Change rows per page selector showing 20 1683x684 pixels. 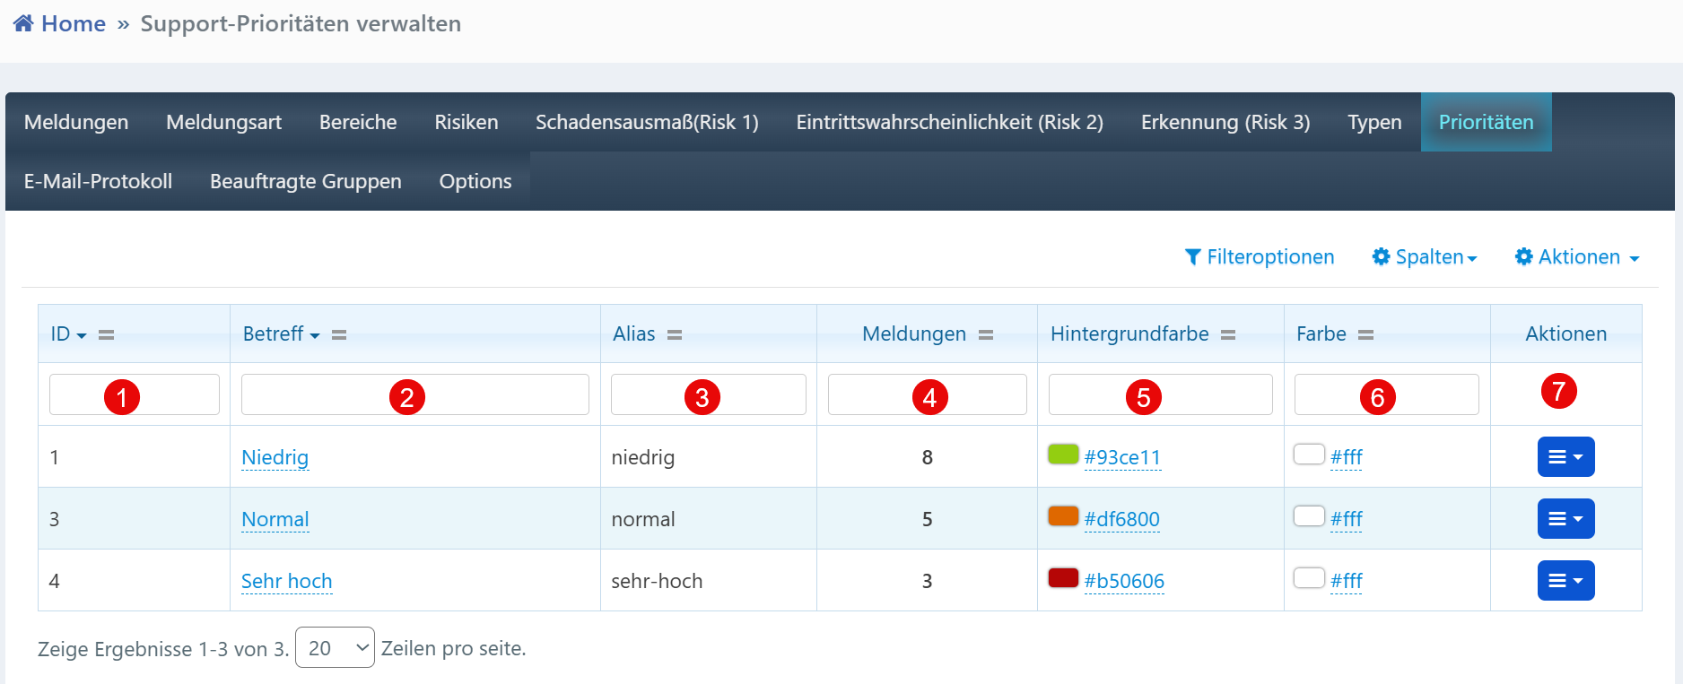pos(335,647)
